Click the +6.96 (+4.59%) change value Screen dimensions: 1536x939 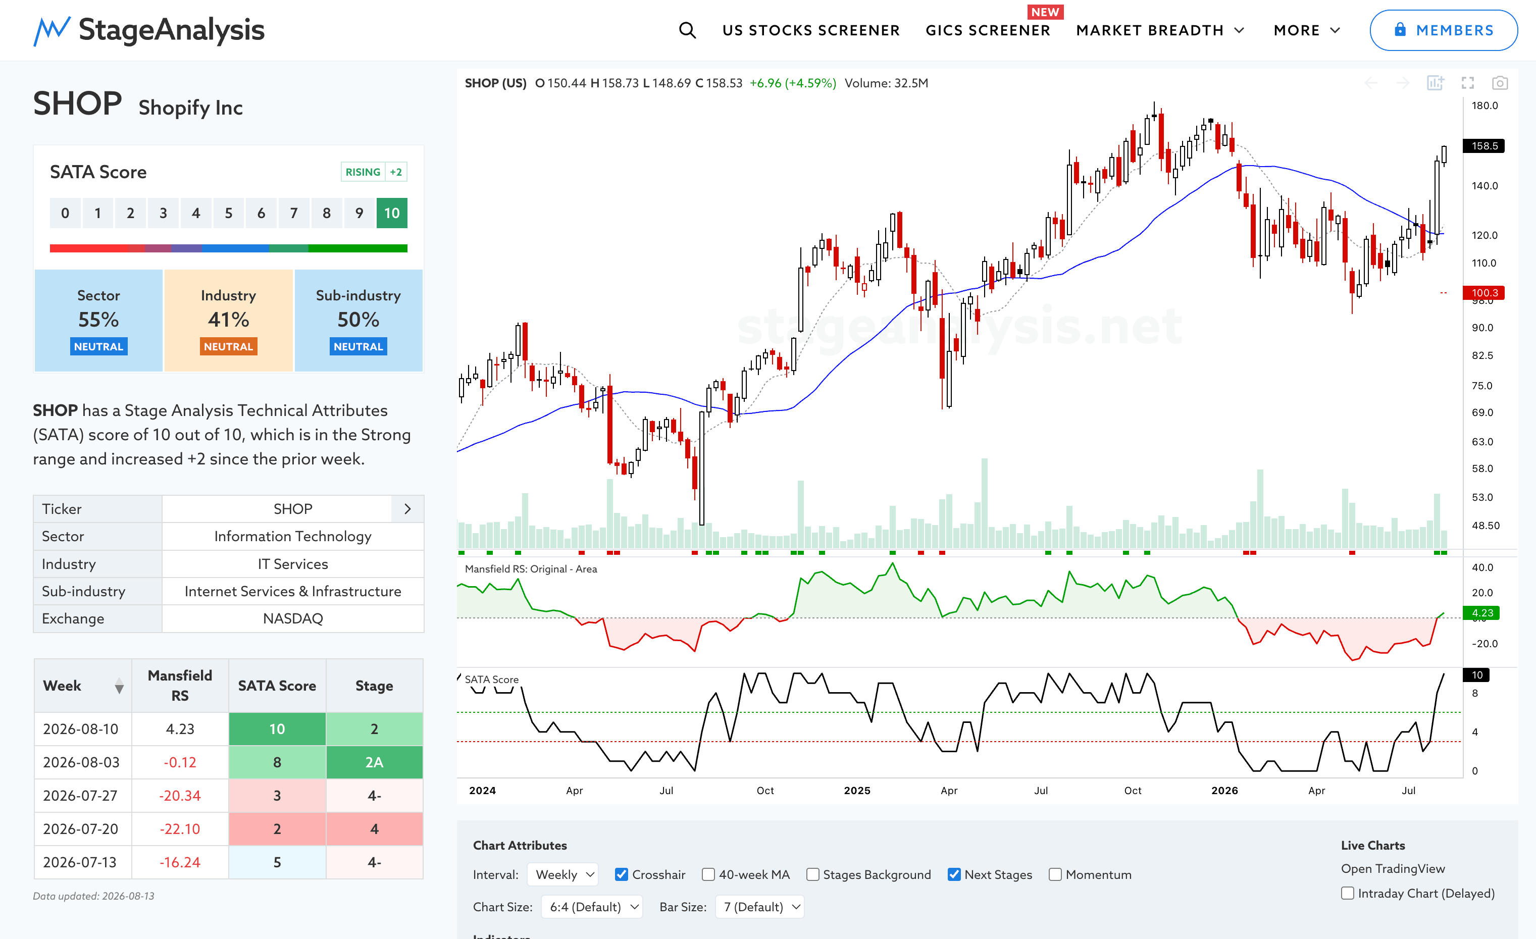pos(793,83)
